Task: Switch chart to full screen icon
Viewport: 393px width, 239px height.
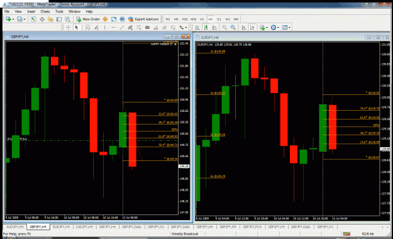Action: (x=114, y=19)
